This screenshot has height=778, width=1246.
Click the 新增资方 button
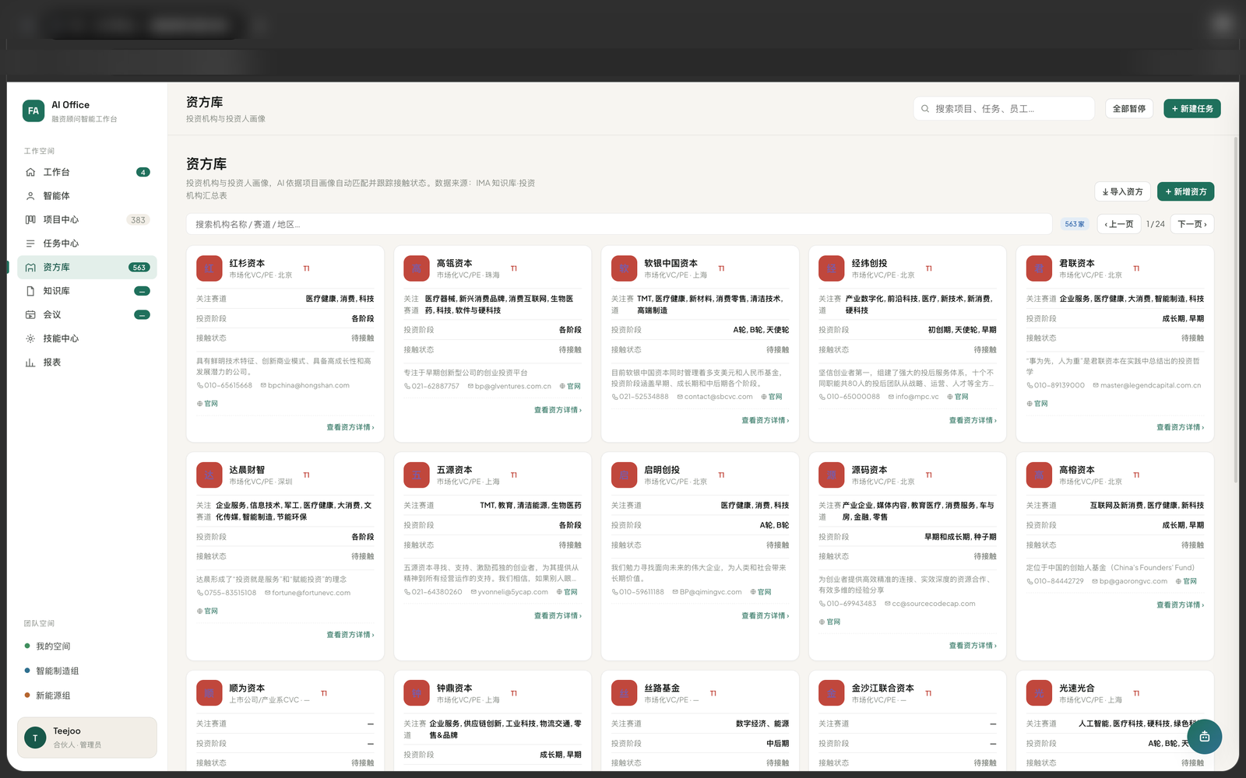click(x=1185, y=191)
